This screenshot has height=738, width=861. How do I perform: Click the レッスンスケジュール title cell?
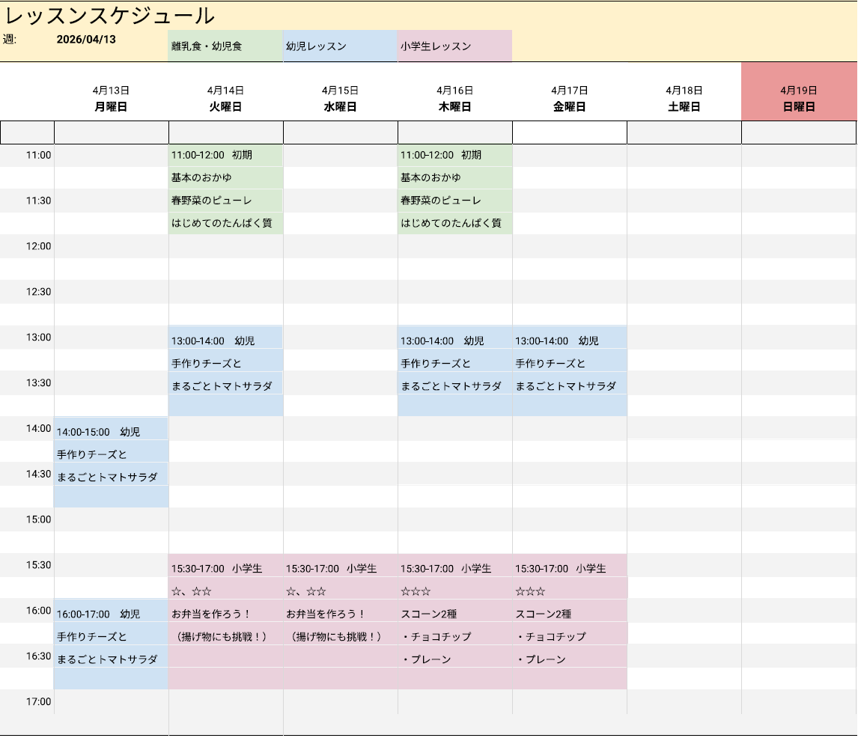(x=109, y=16)
